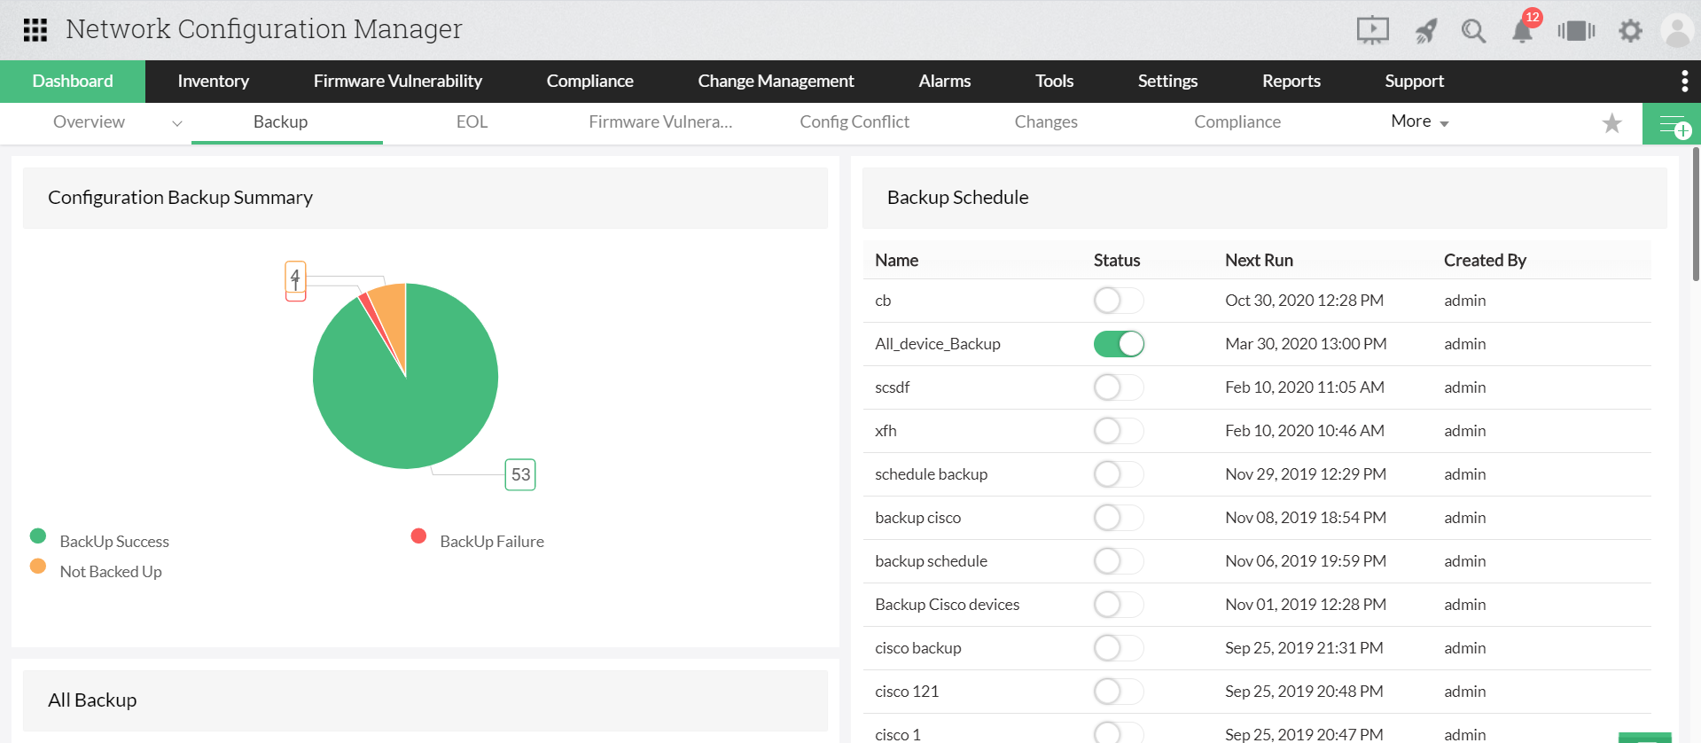Enable the cb backup schedule toggle
The width and height of the screenshot is (1701, 743).
pyautogui.click(x=1119, y=301)
